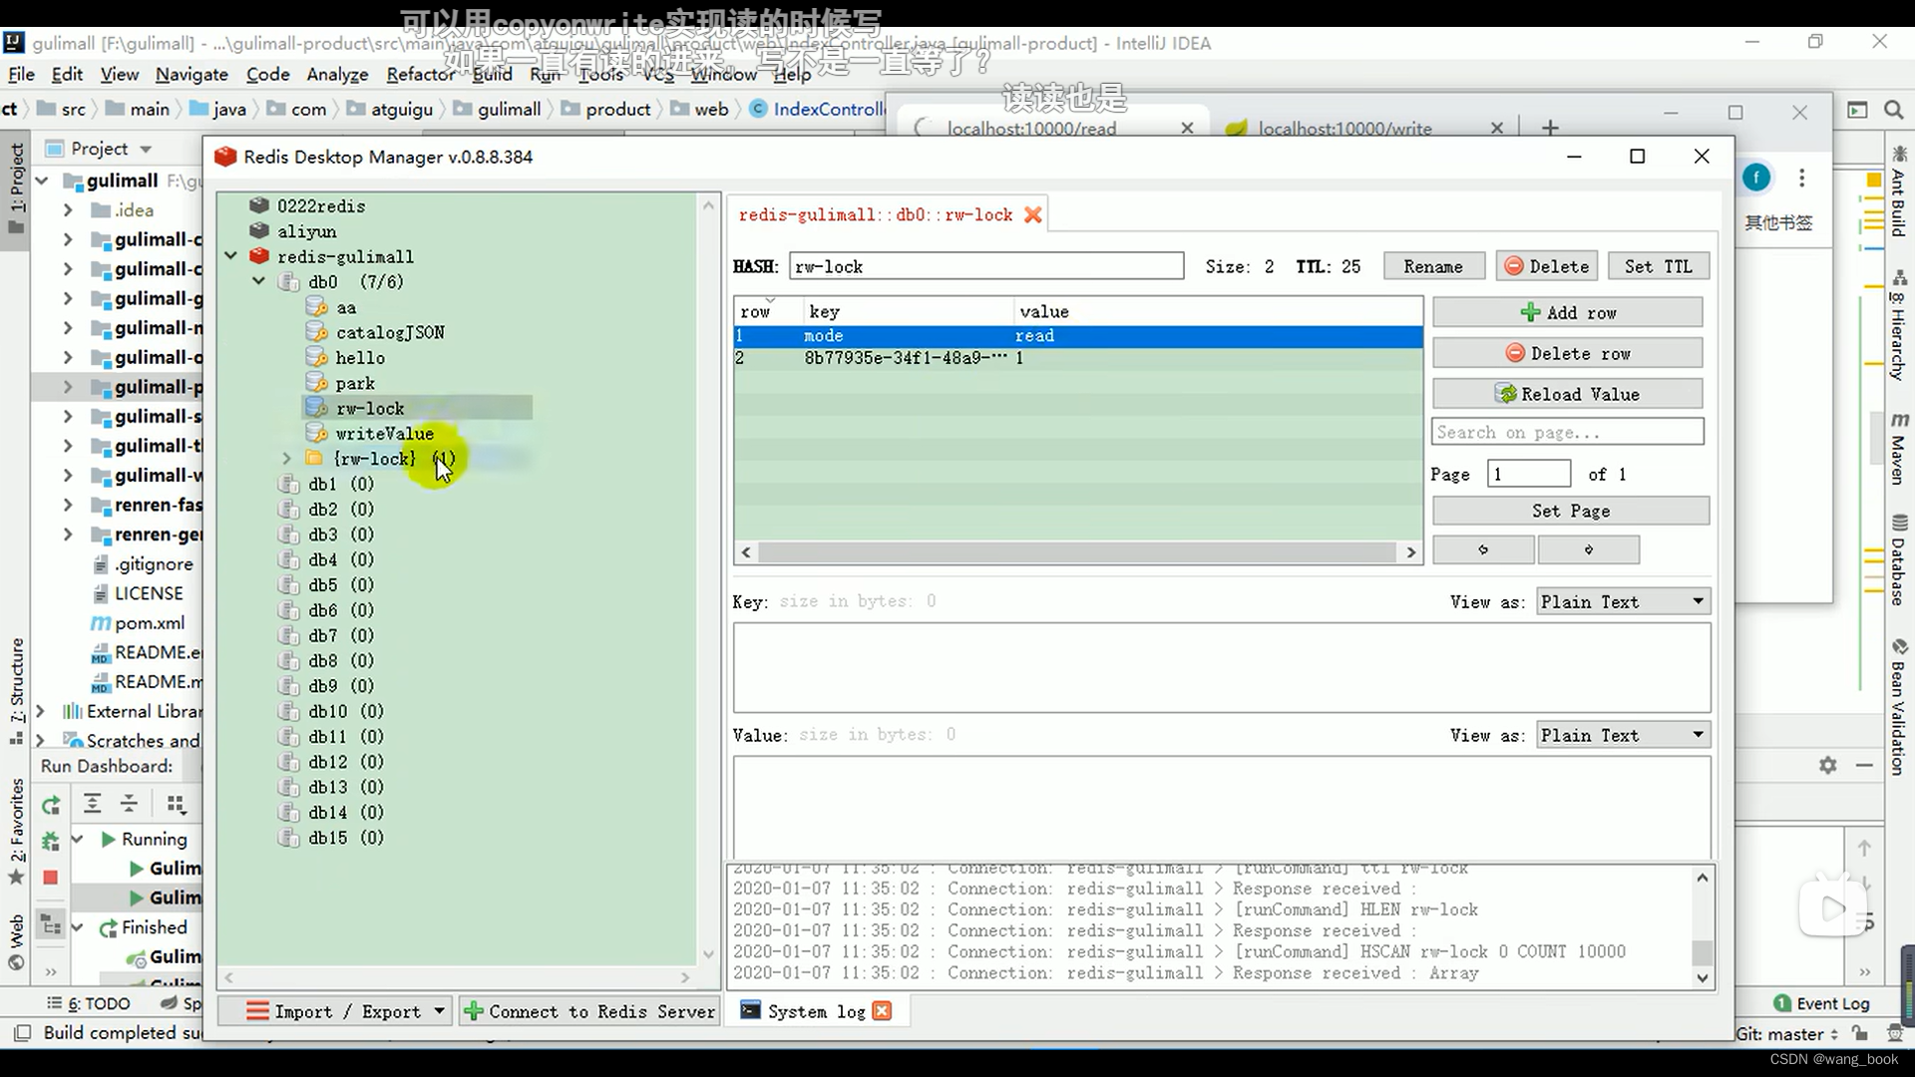Open db1 database icon
1915x1077 pixels.
(288, 484)
